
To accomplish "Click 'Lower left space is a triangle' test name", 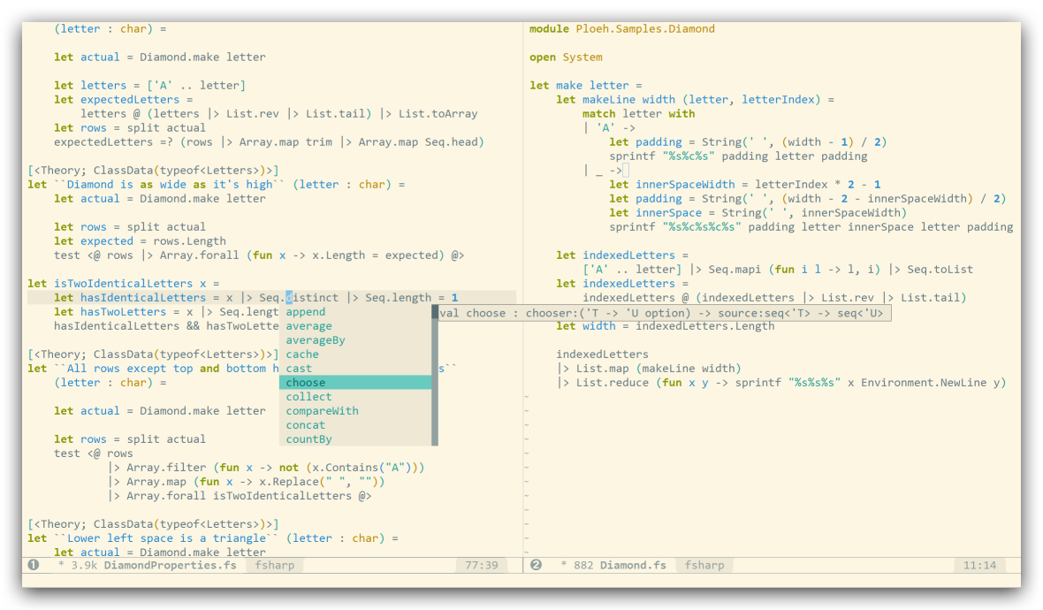I will coord(166,538).
